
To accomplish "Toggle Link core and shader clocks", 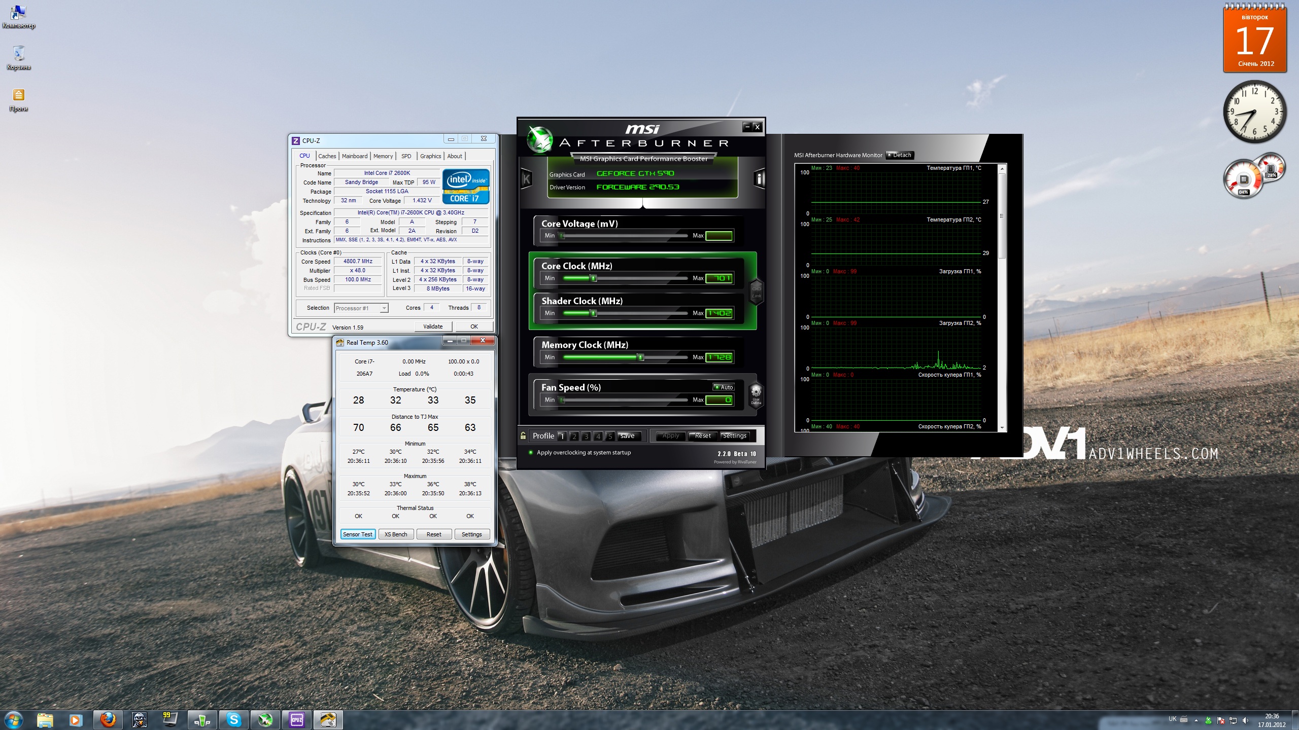I will tap(756, 291).
